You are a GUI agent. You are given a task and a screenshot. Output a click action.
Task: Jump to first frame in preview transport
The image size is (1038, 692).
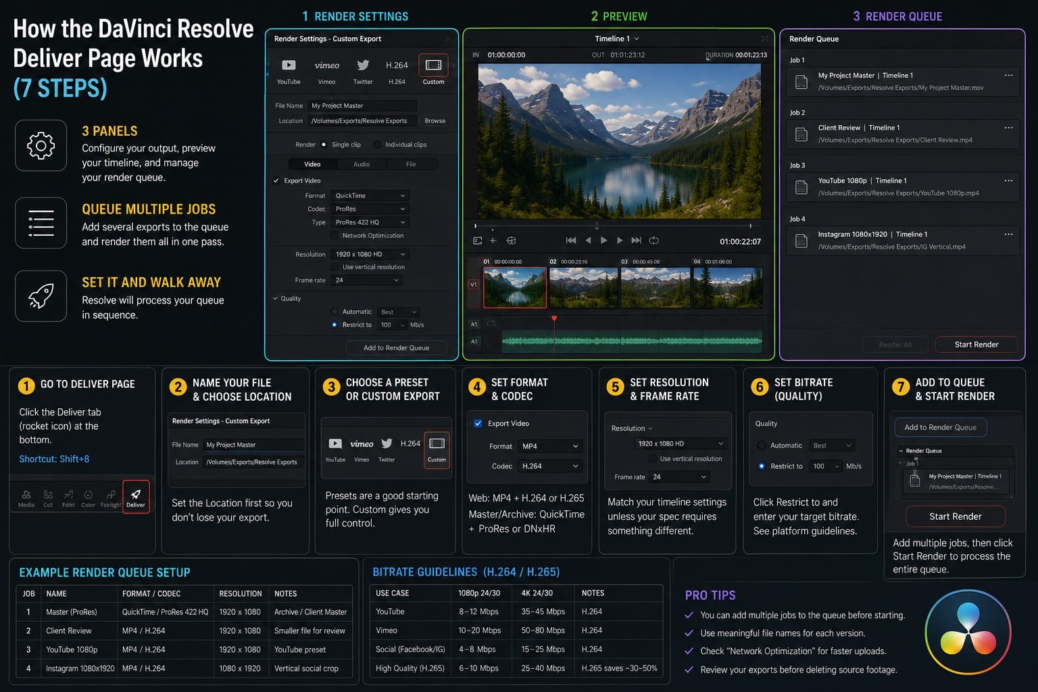point(571,241)
